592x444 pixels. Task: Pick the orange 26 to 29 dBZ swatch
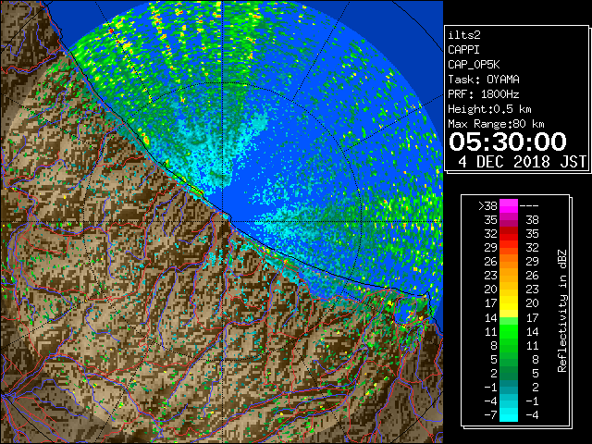[509, 262]
